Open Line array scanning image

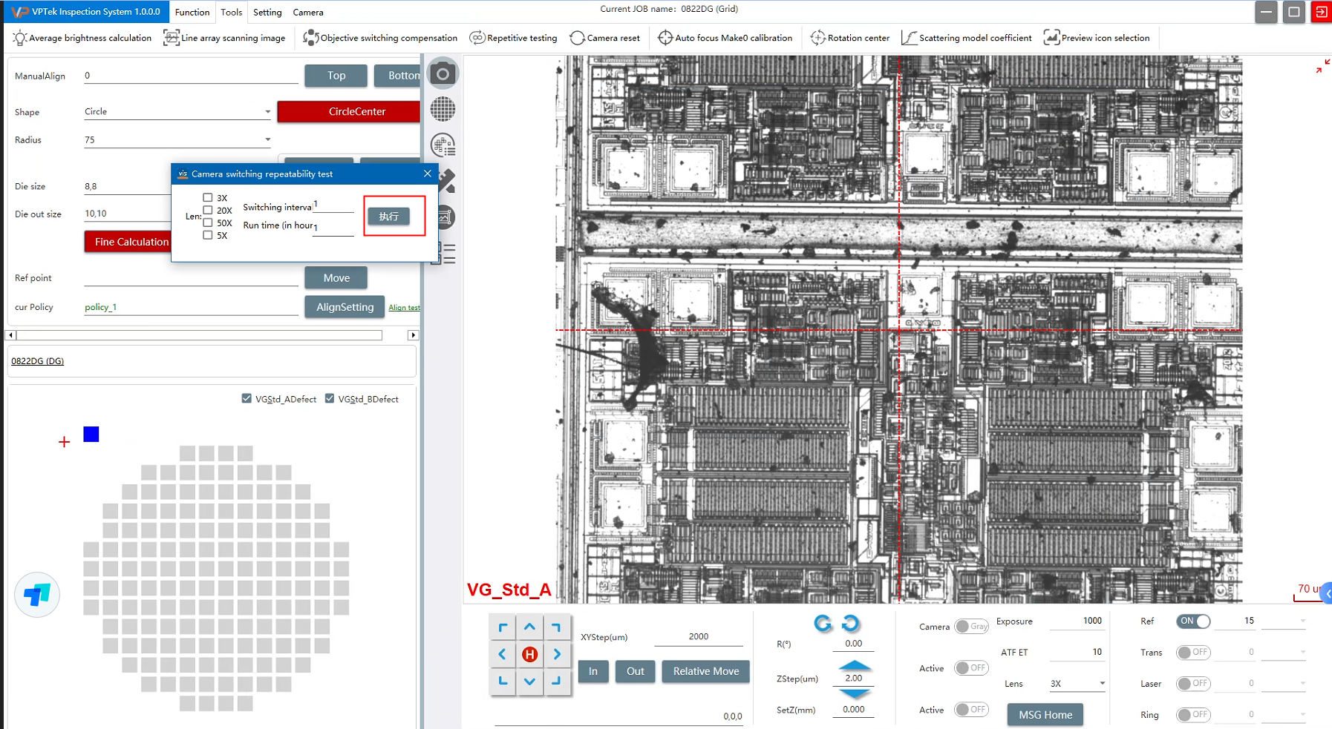224,38
